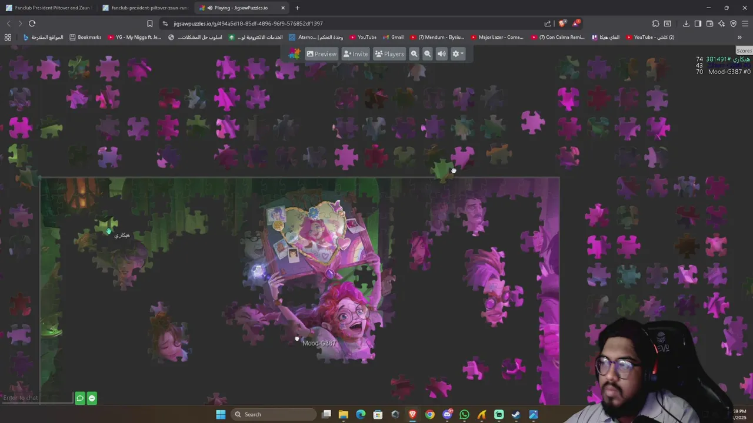Close the JigsawPuzzles.io tab
This screenshot has width=753, height=423.
click(283, 8)
